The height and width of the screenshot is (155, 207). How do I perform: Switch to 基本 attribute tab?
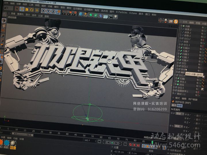(174, 105)
